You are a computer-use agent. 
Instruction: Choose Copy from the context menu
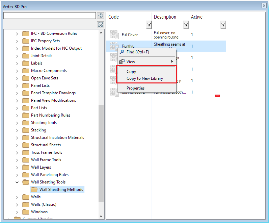[131, 72]
